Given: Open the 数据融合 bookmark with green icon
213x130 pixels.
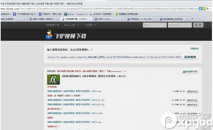Looking at the screenshot, I should (127, 14).
